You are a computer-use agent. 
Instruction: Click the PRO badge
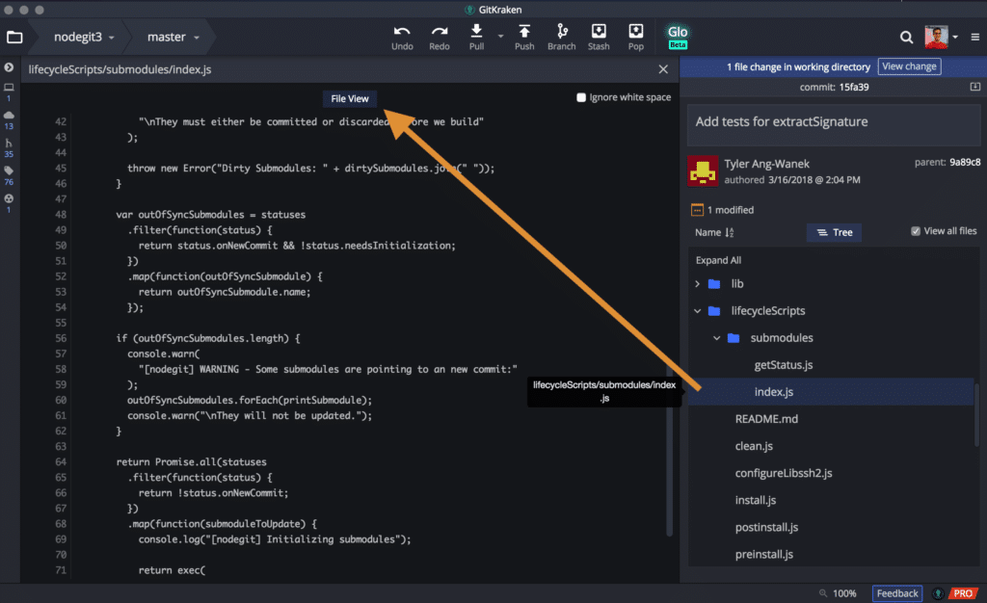point(962,593)
